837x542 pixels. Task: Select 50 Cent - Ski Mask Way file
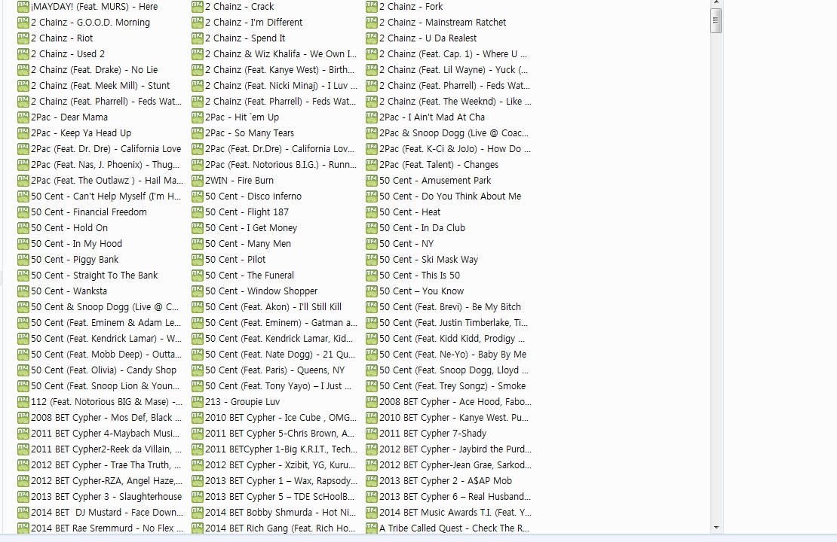click(428, 260)
